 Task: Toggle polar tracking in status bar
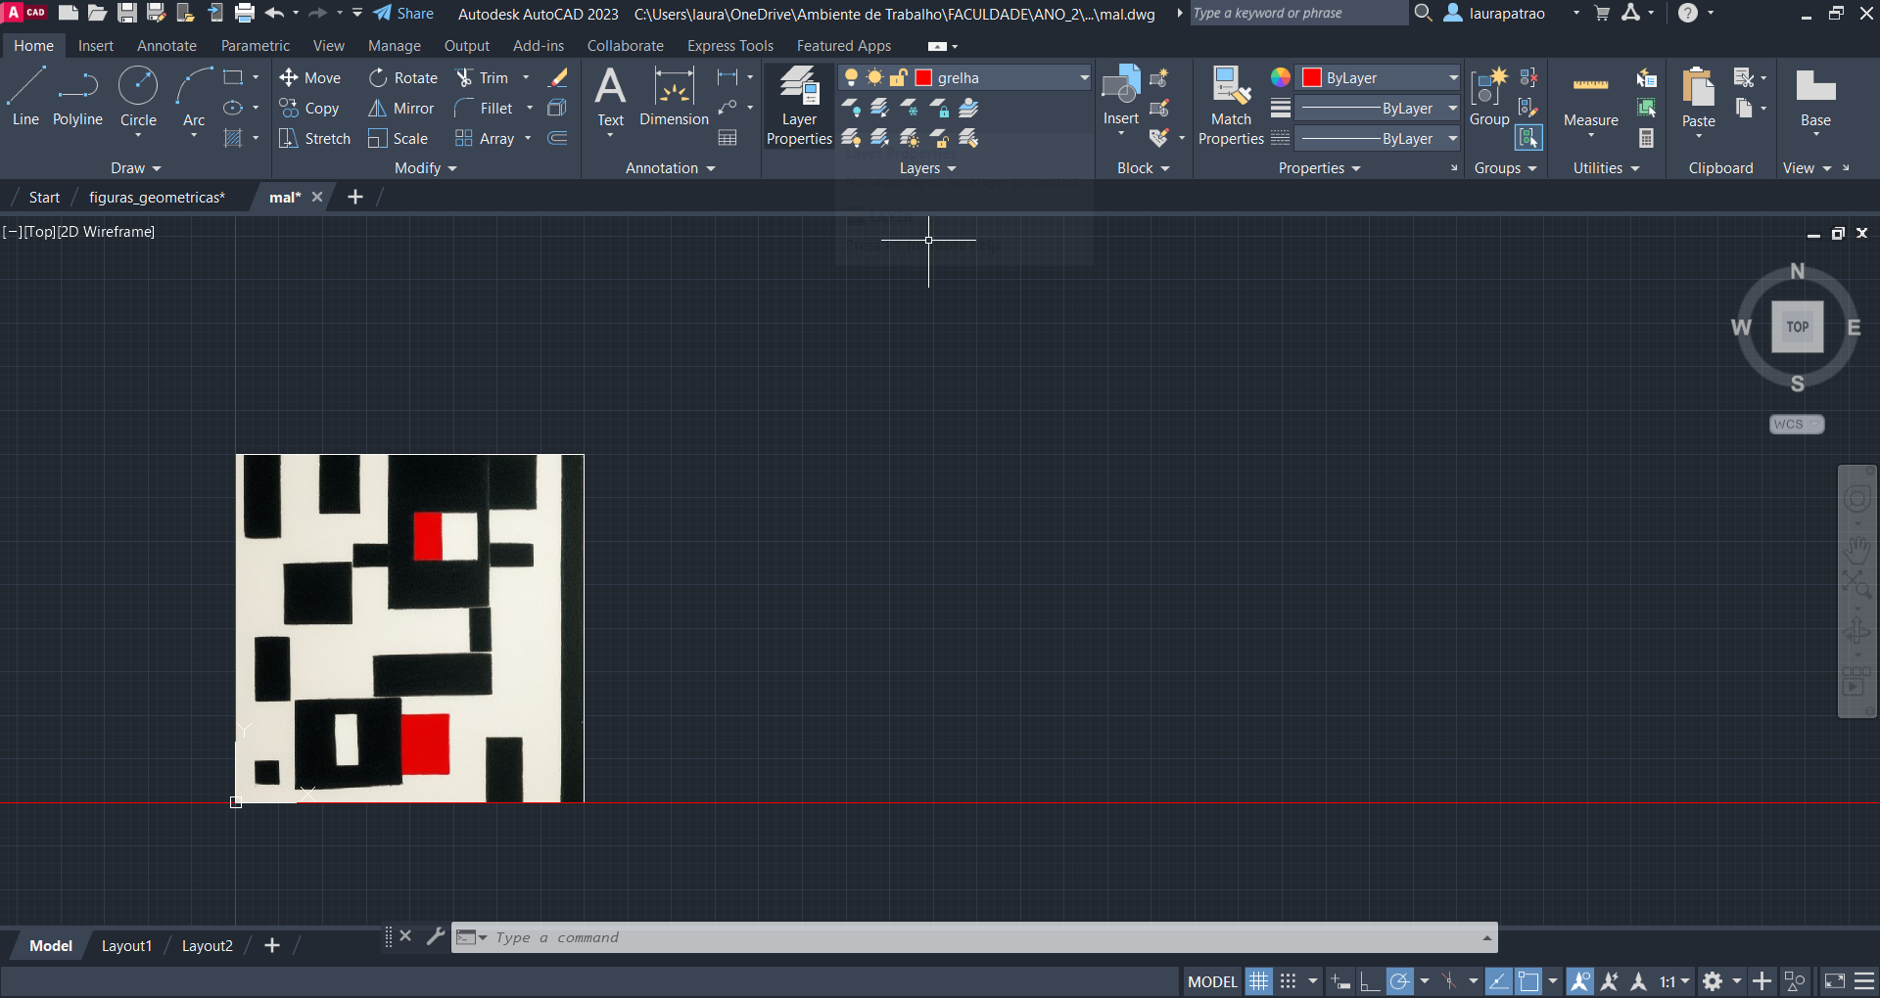coord(1400,981)
